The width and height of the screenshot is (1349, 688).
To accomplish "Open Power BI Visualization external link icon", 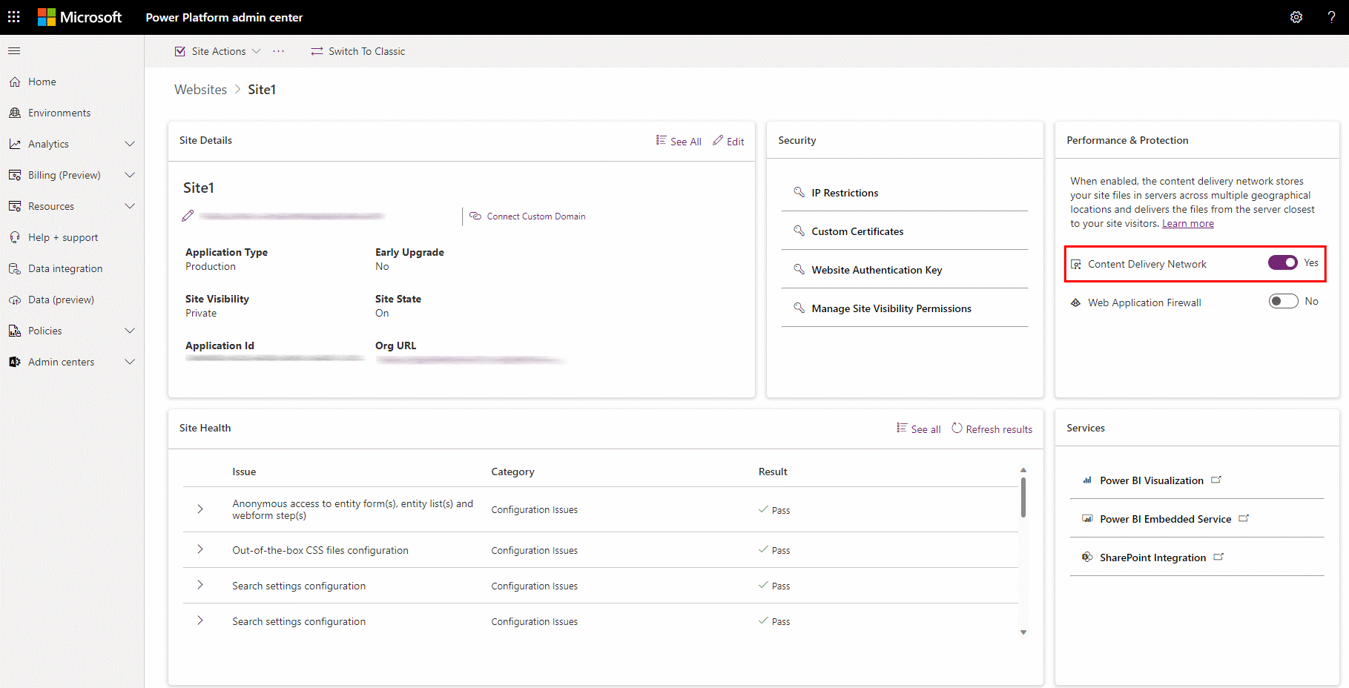I will (x=1216, y=480).
